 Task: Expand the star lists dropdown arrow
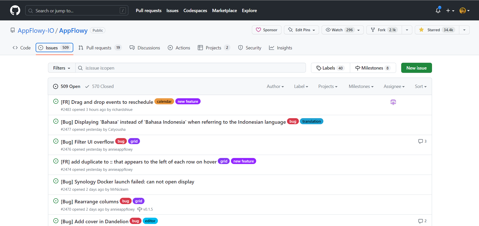pyautogui.click(x=464, y=30)
